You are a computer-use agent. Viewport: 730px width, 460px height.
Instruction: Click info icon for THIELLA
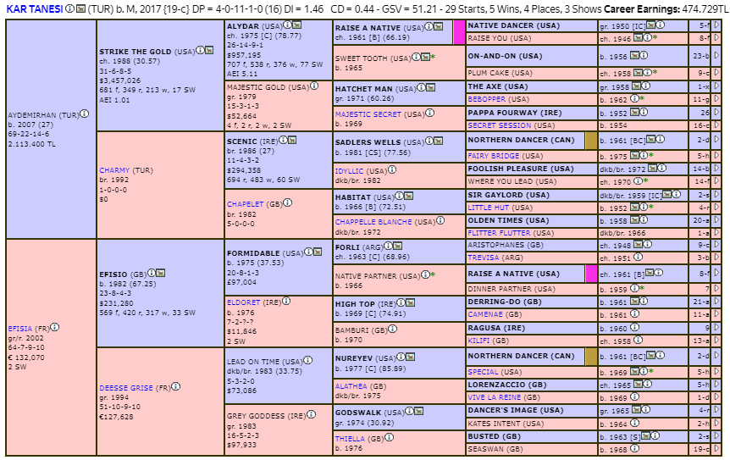[390, 437]
